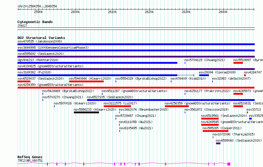Open nsv5554329 (ByrskaBishop2022) variant
This screenshot has height=167, width=263.
141,78
